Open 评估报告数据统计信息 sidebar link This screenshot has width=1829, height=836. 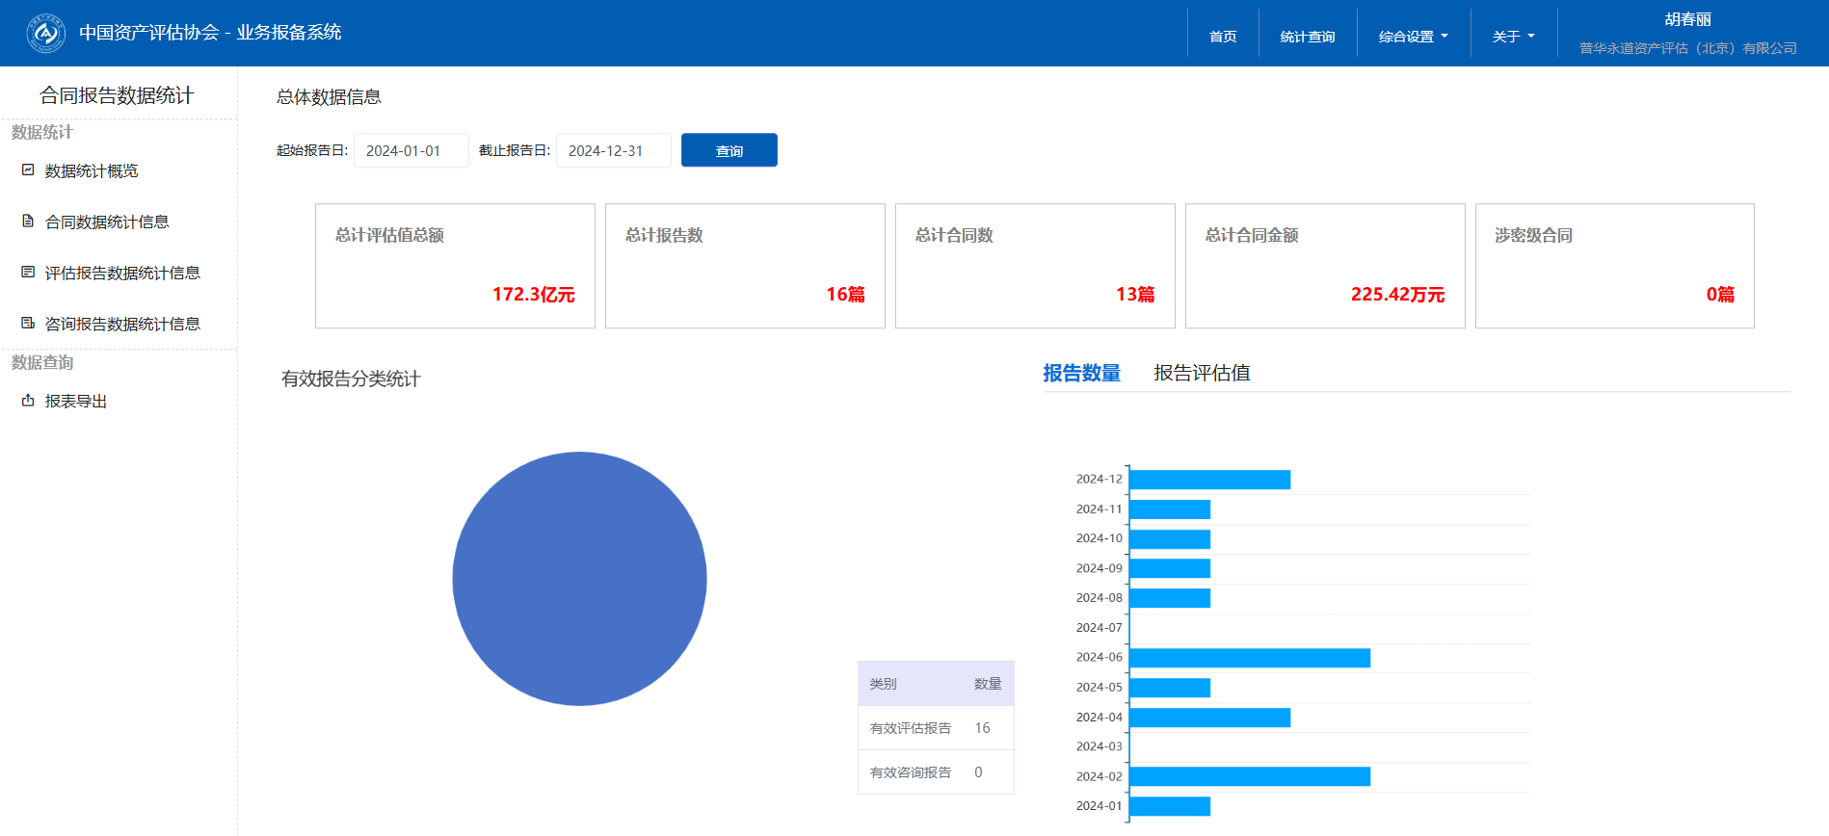[x=122, y=274]
